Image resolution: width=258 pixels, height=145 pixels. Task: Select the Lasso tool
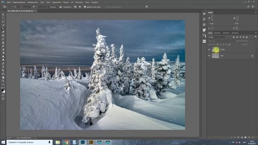pos(3,21)
